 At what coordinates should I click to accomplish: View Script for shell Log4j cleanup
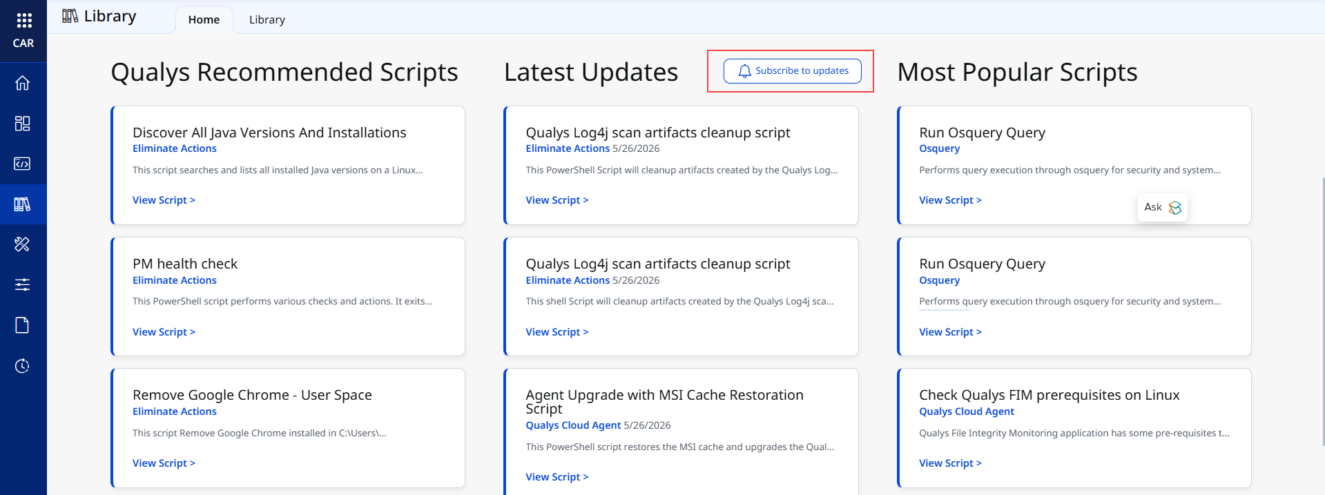pos(557,332)
